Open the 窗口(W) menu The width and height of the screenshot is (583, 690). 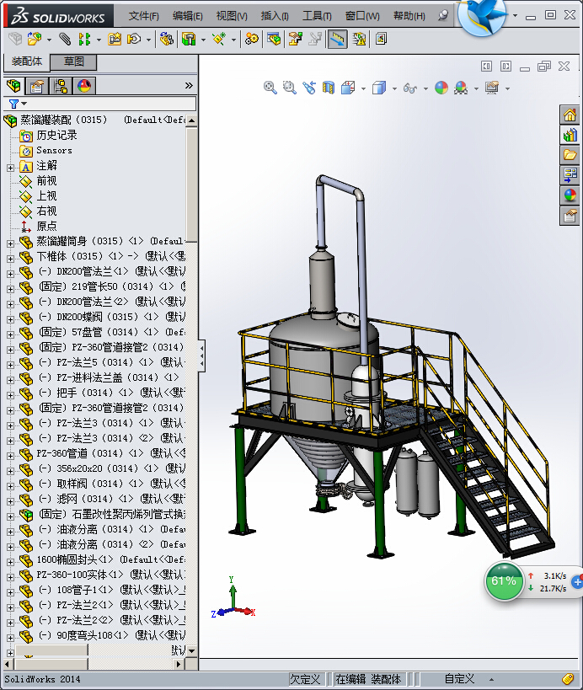362,16
